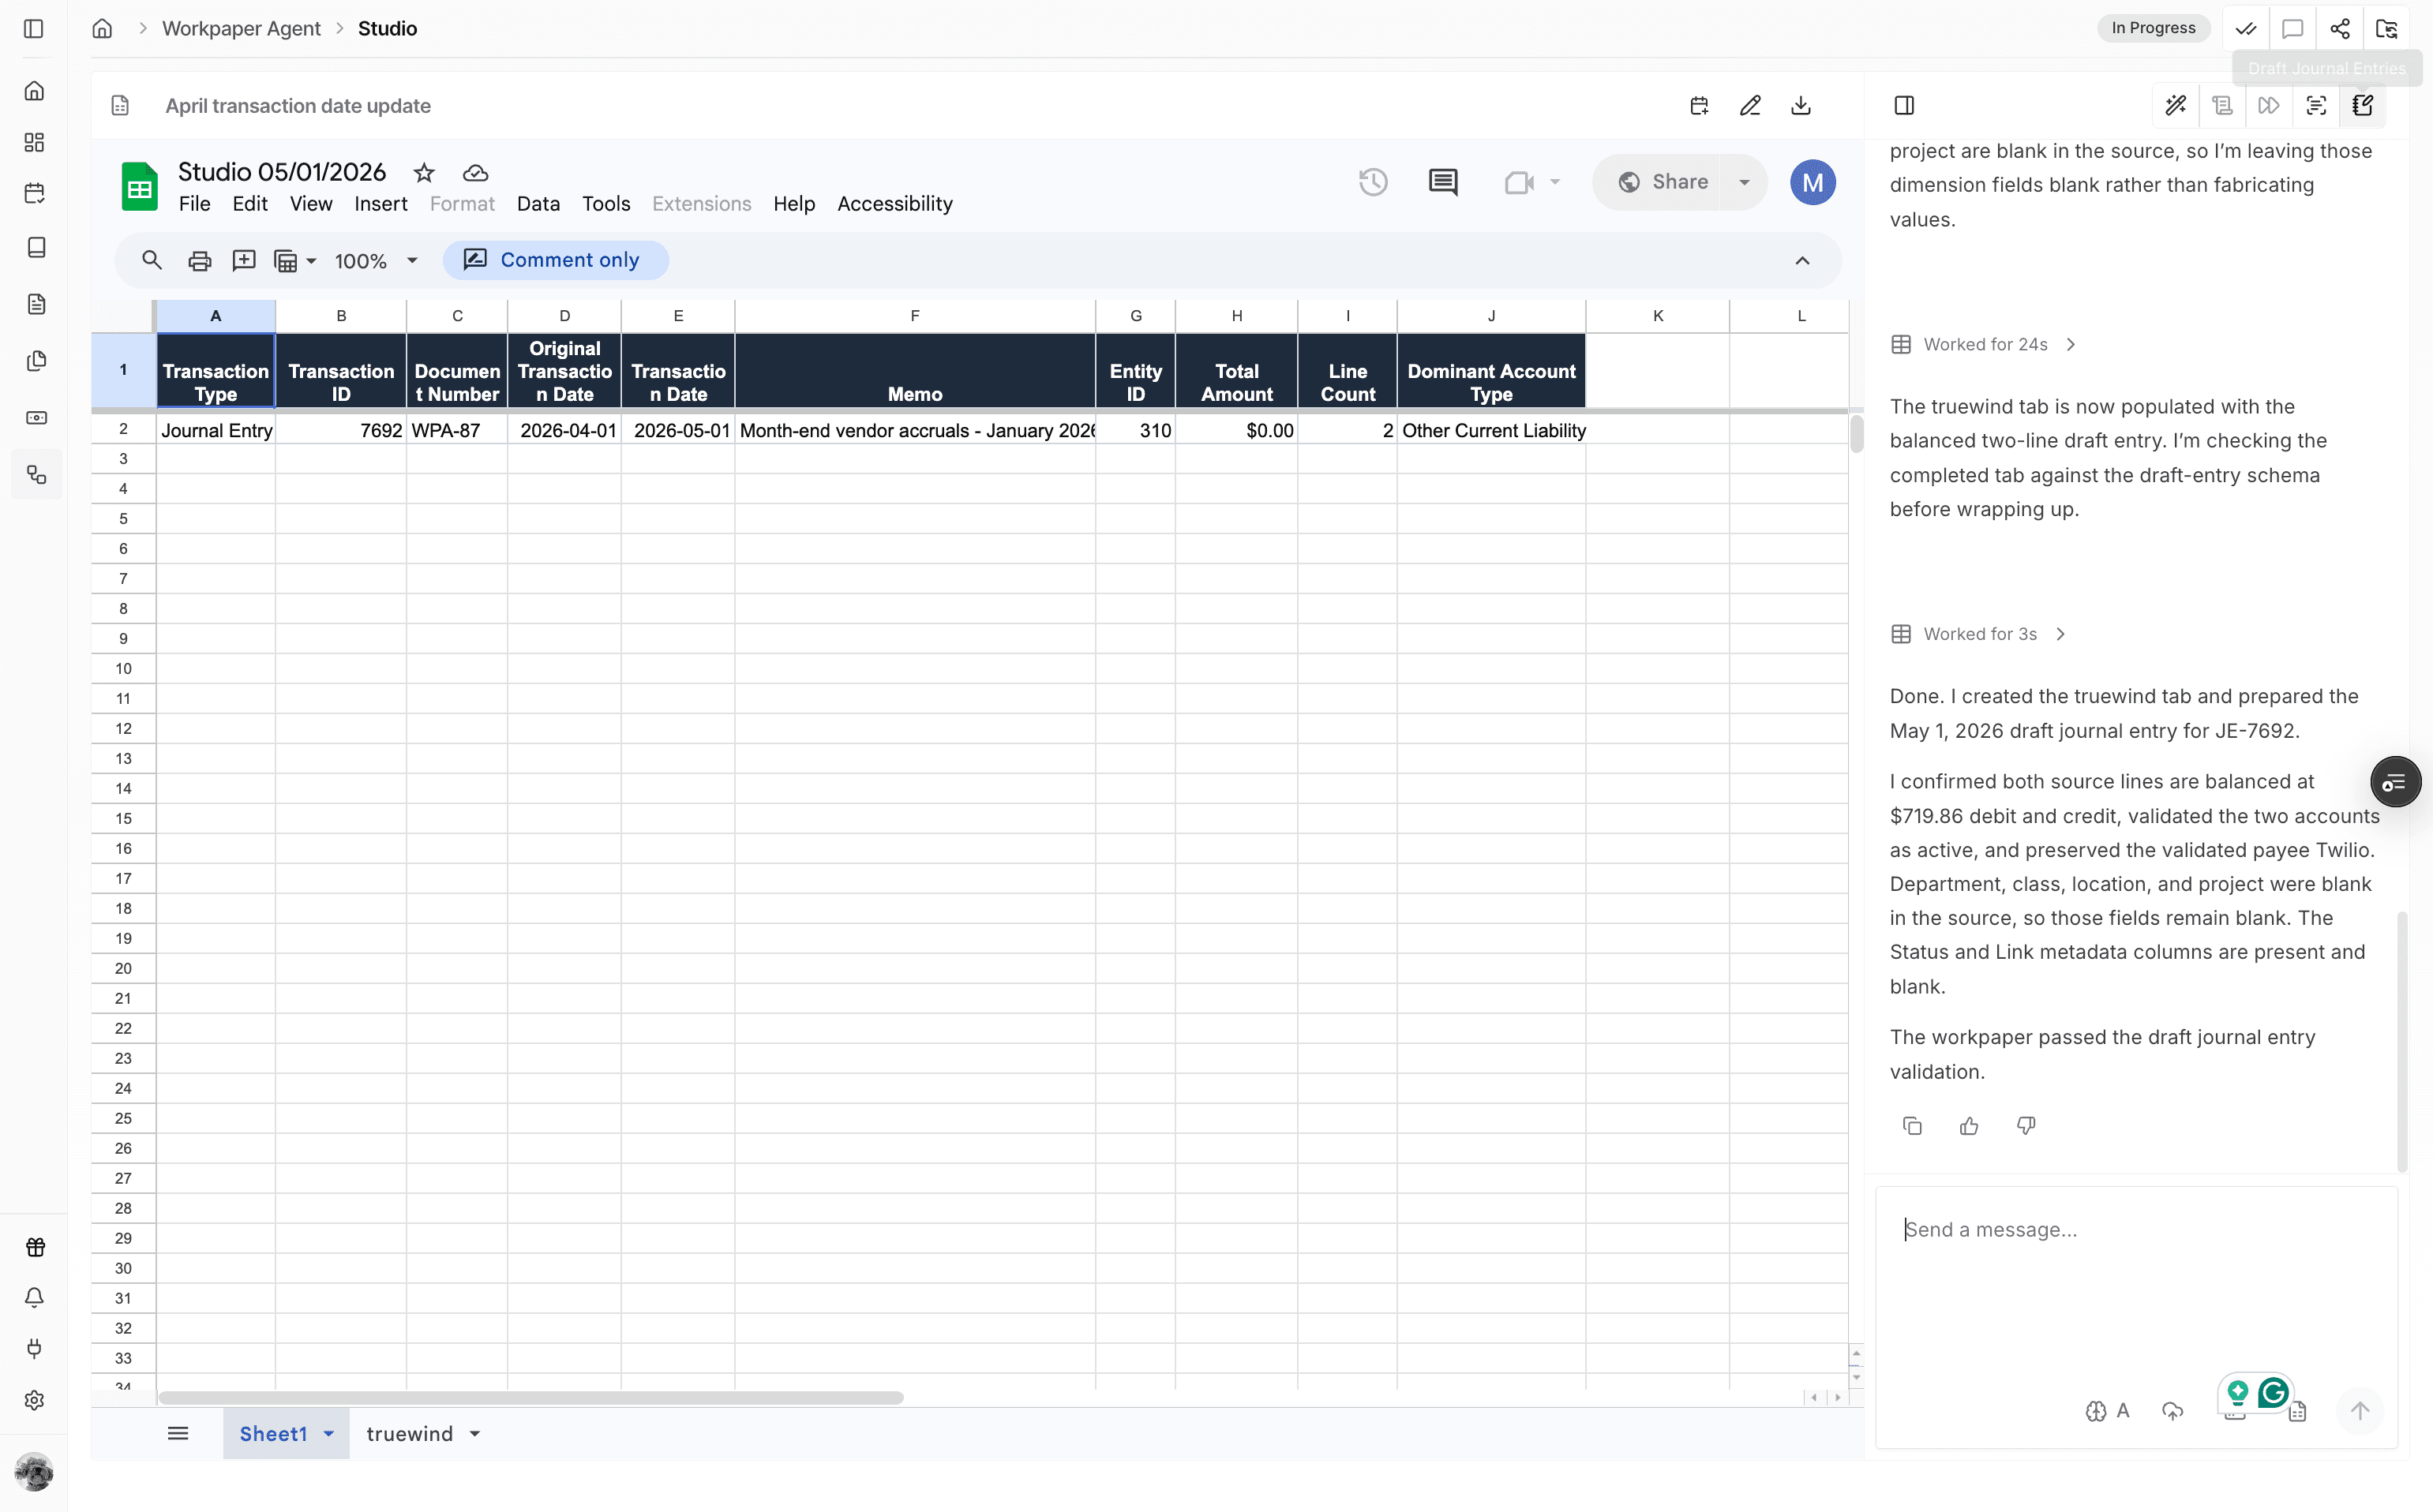Click the magic wand icon in chat toolbar
Image resolution: width=2433 pixels, height=1512 pixels.
coord(2175,106)
